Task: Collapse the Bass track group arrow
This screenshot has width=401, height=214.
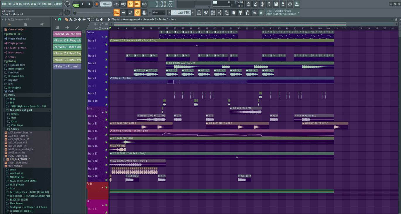Action: pyautogui.click(x=103, y=112)
